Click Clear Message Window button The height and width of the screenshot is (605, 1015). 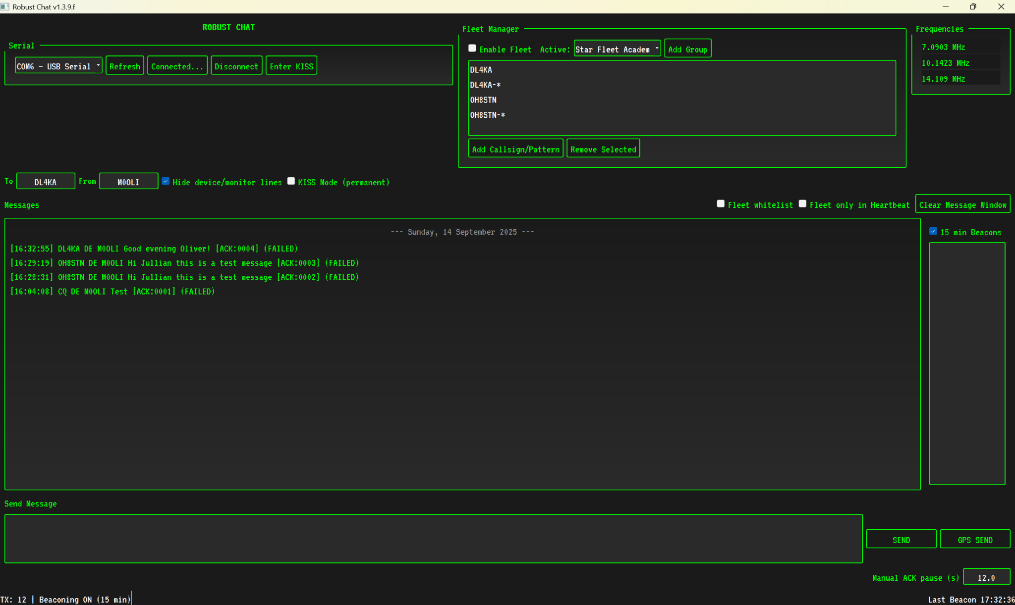coord(962,204)
